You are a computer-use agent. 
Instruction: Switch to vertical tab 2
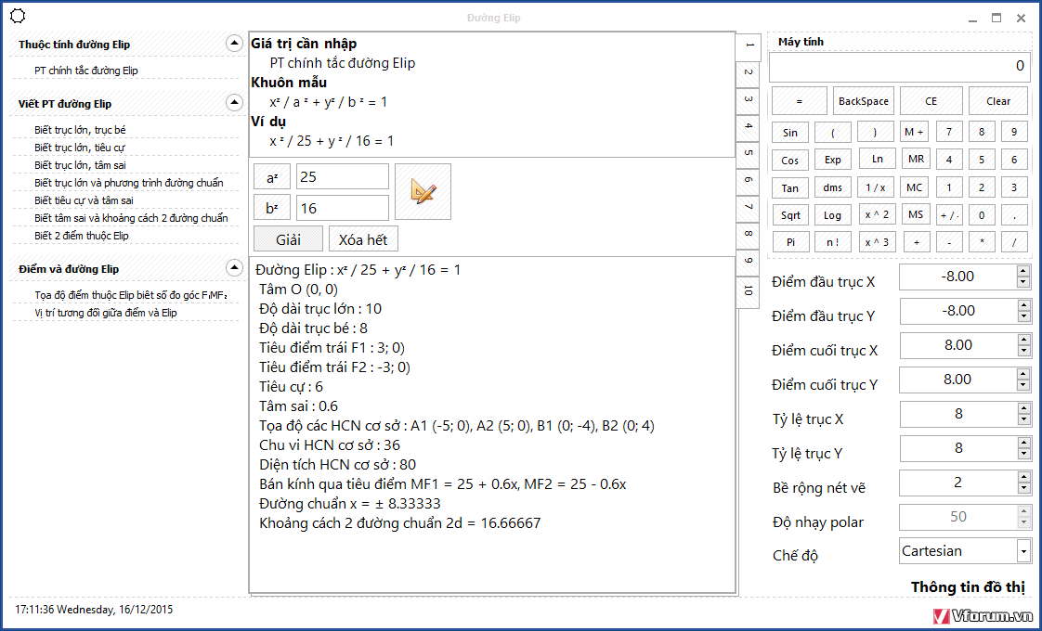749,73
